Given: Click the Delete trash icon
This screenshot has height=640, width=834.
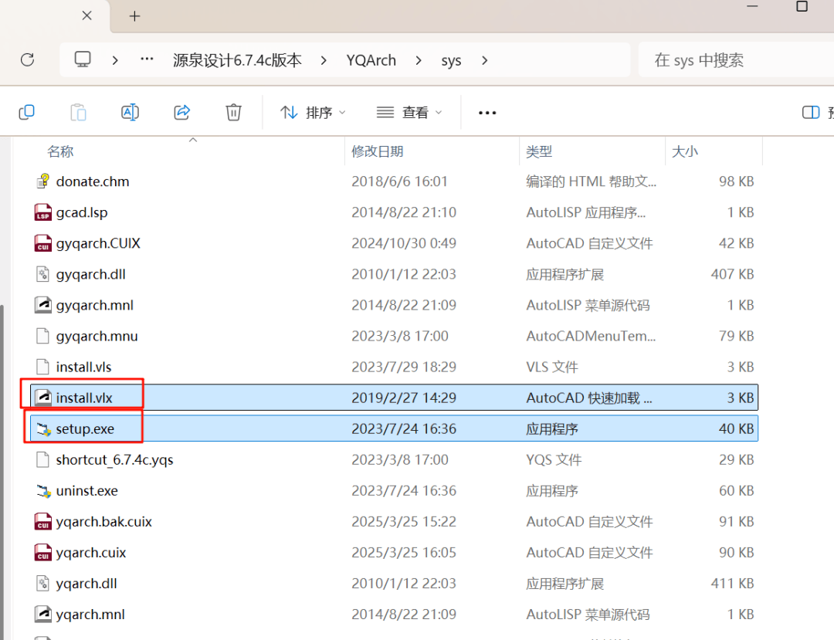Looking at the screenshot, I should [x=233, y=113].
